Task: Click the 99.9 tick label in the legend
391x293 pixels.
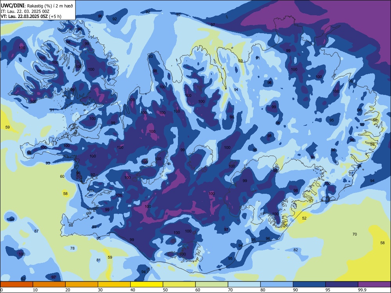Action: [362, 290]
